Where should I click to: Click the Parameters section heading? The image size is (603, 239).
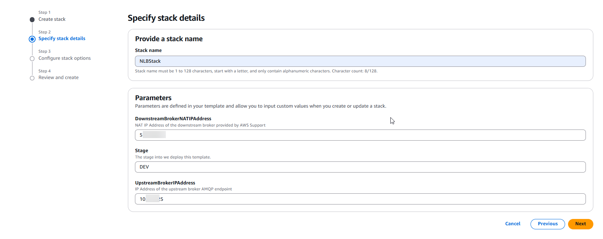(x=153, y=98)
